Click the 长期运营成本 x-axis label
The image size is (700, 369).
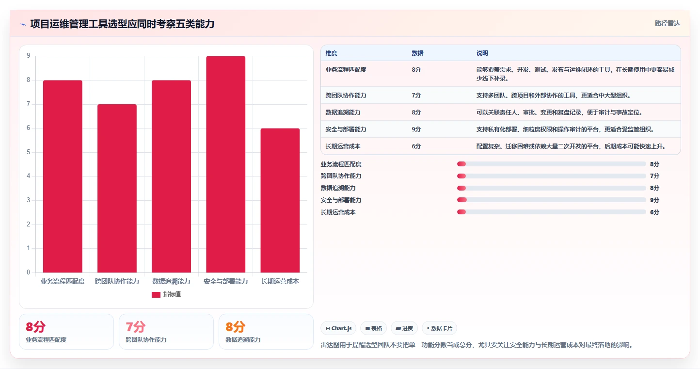tap(280, 281)
